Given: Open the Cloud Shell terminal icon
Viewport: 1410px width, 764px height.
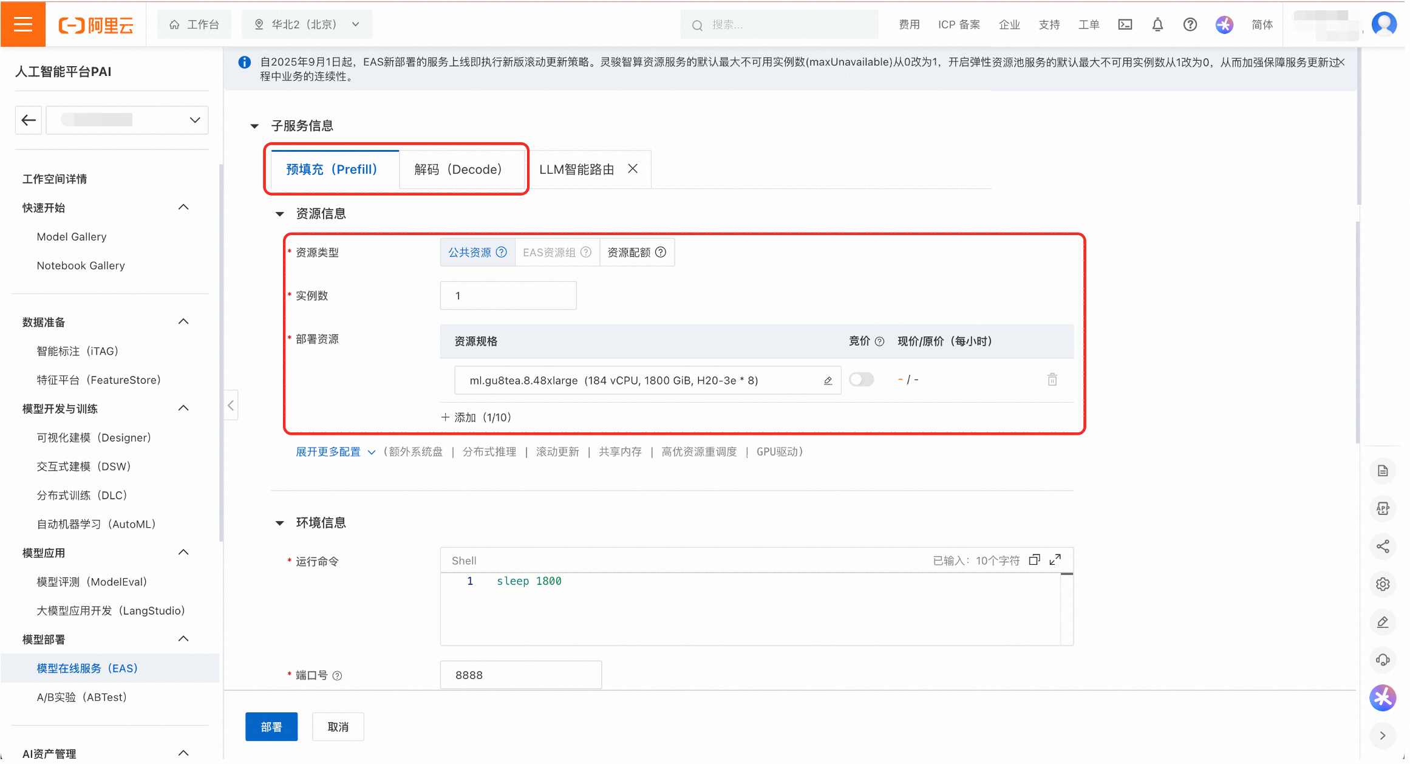Looking at the screenshot, I should click(x=1125, y=25).
